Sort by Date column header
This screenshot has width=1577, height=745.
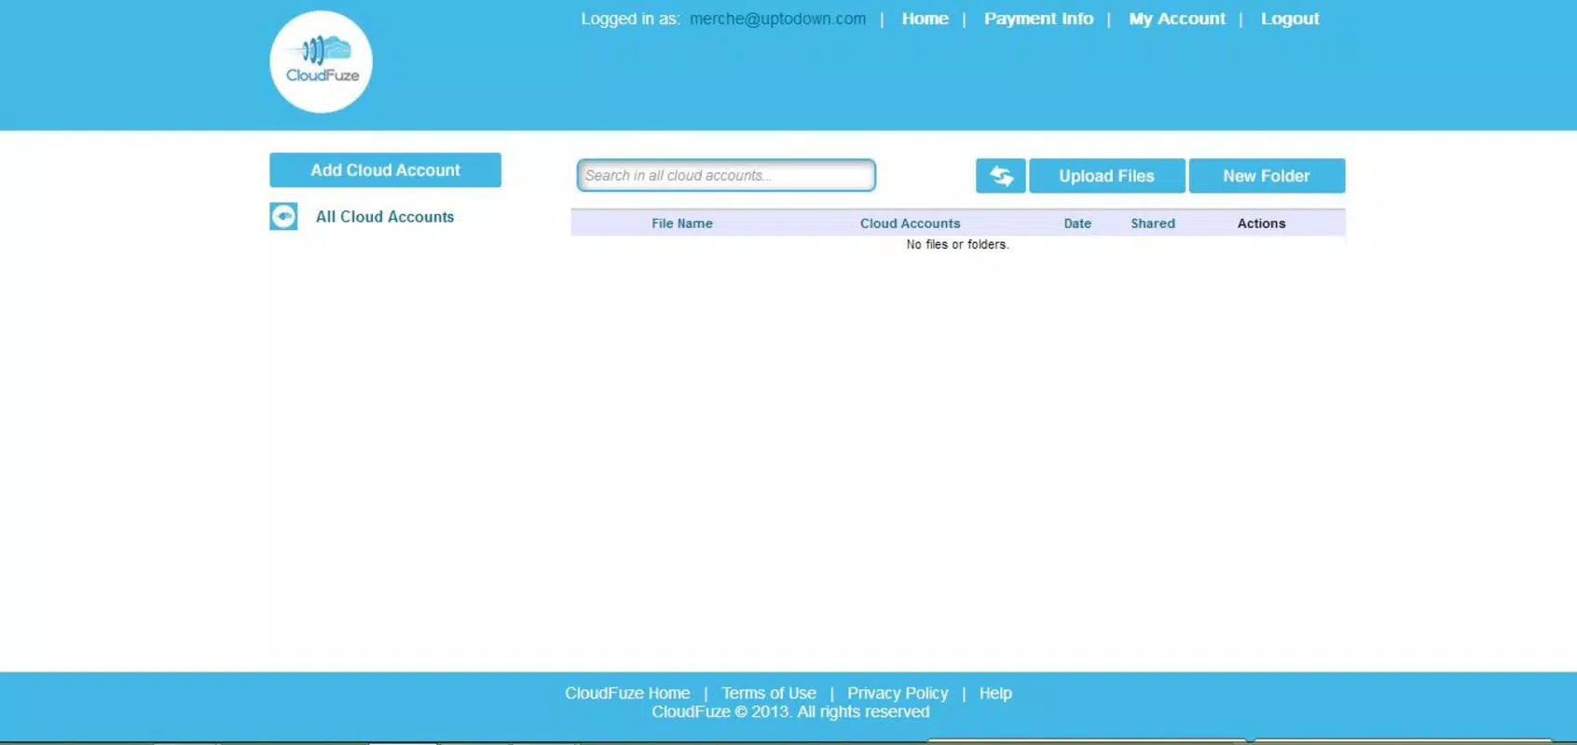(1077, 223)
